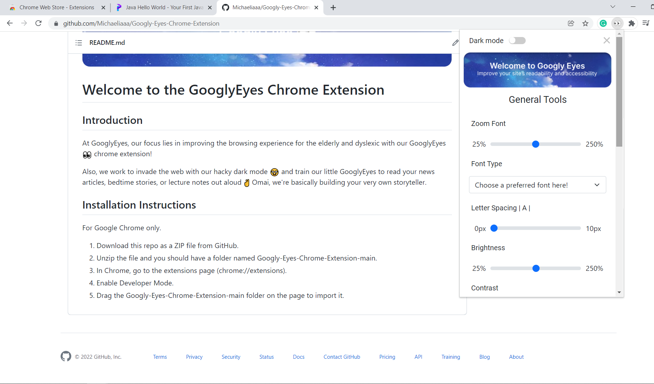
Task: Switch to the Java Hello World tab
Action: pyautogui.click(x=164, y=7)
